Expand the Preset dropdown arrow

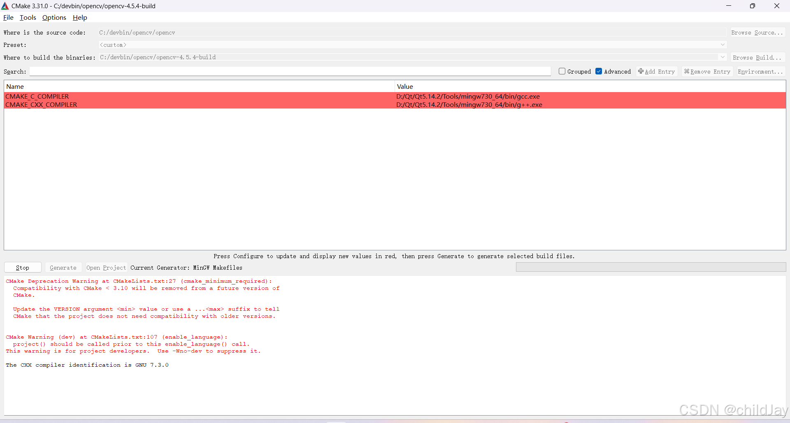coord(723,45)
